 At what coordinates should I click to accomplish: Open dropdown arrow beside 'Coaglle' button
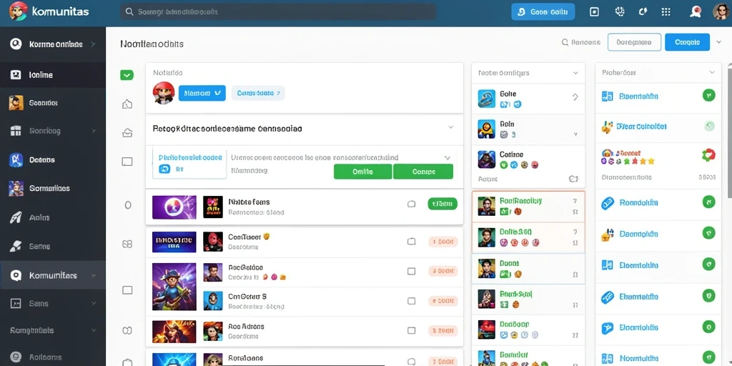tap(719, 42)
